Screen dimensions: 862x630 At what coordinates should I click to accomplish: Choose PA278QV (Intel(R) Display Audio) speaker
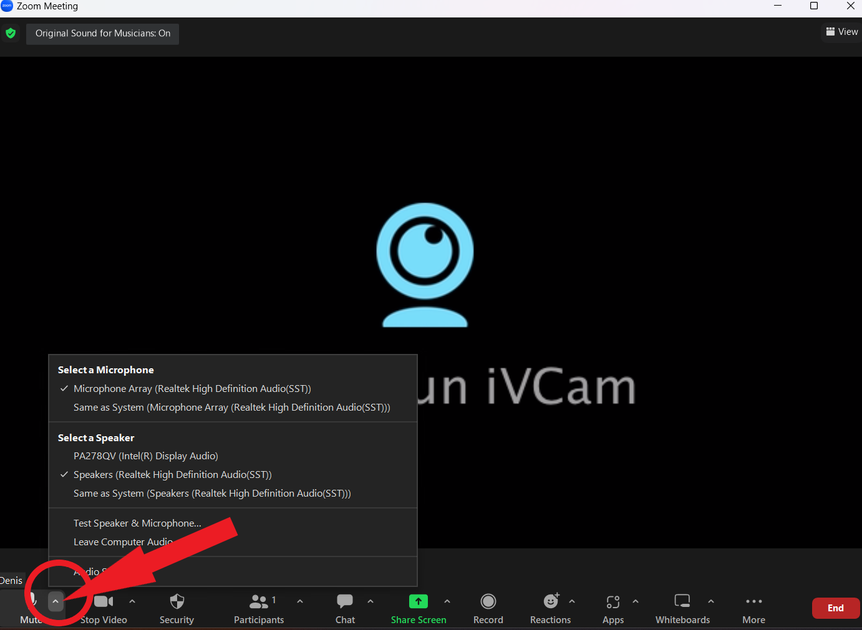tap(233, 456)
